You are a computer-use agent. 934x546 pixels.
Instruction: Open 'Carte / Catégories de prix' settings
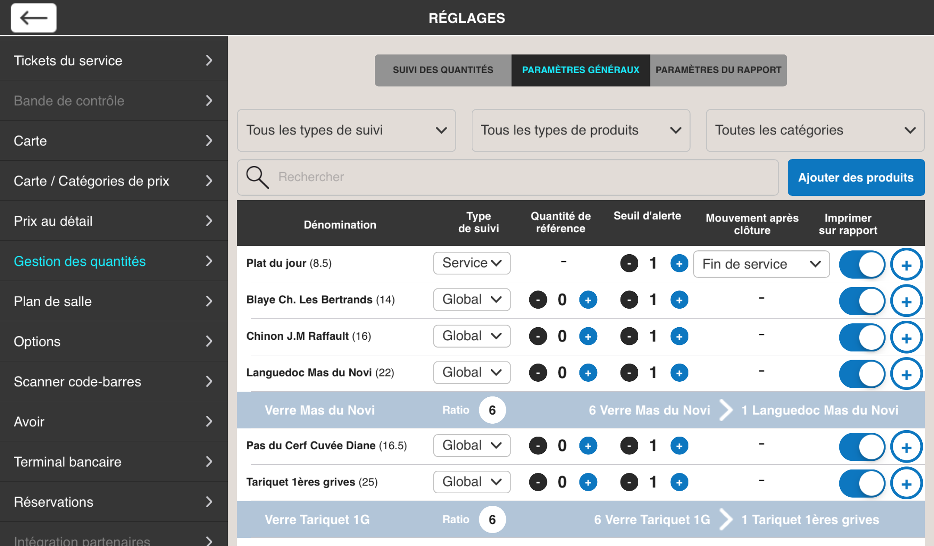(x=114, y=181)
